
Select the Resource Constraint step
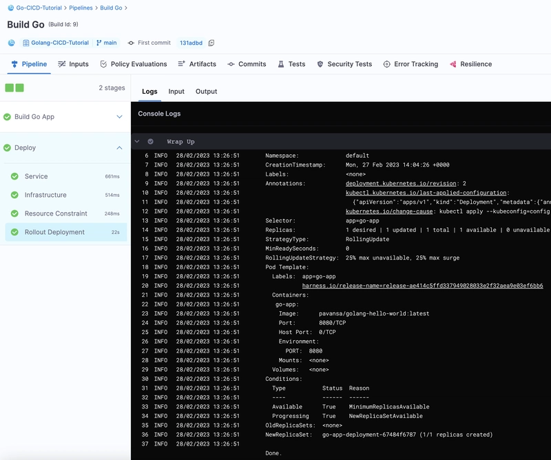coord(66,213)
